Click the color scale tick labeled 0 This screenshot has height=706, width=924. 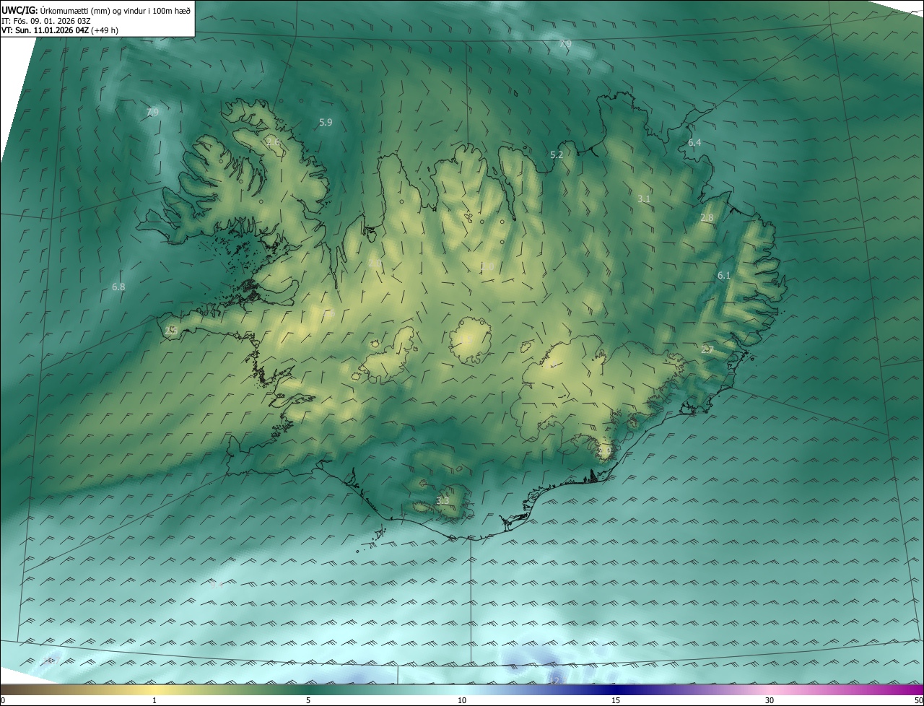pos(3,700)
